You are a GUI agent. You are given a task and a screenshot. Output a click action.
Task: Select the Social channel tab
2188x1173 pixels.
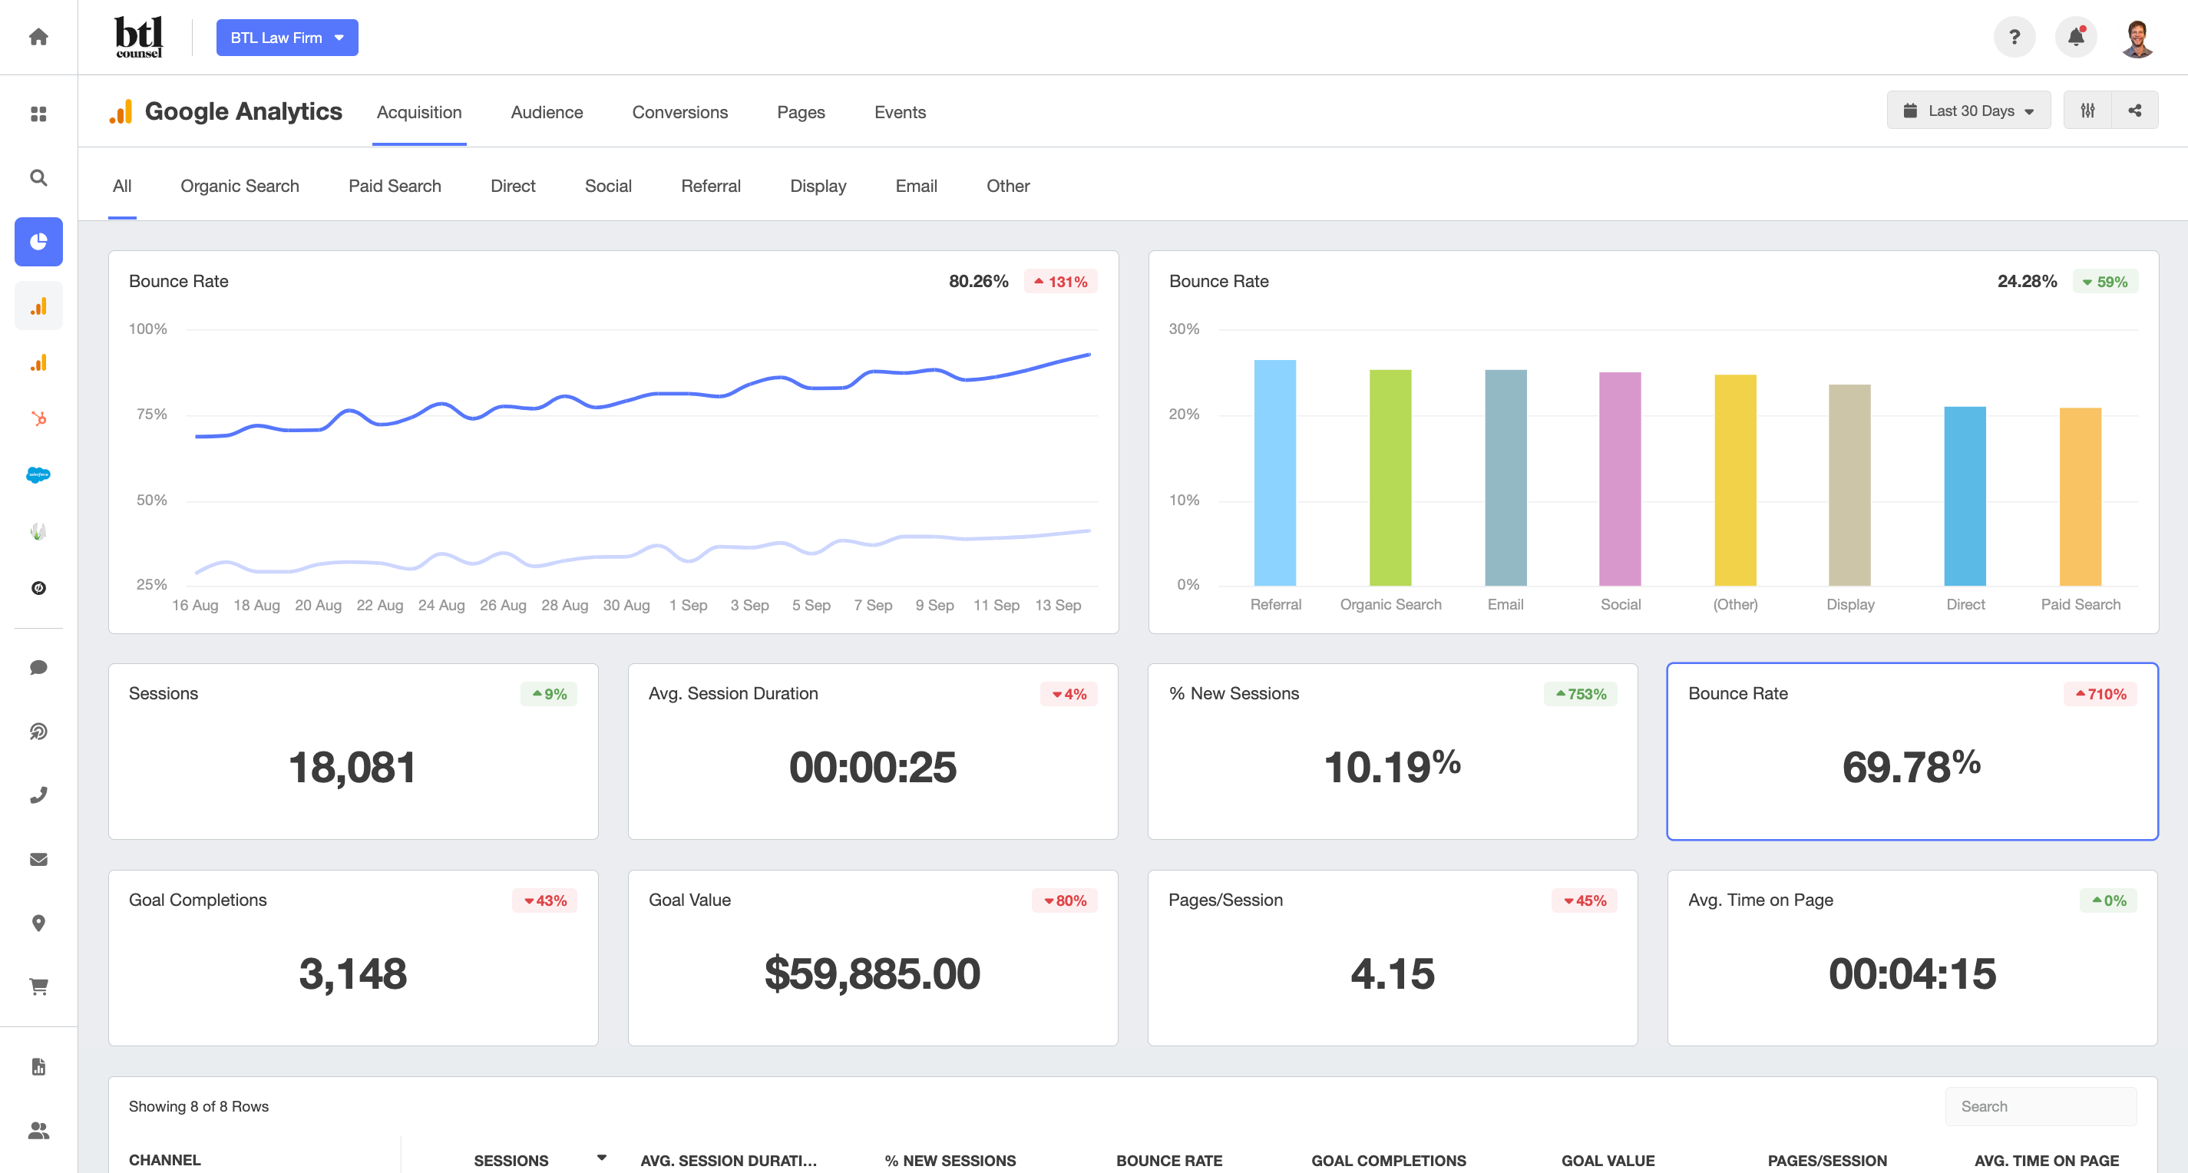pos(608,186)
